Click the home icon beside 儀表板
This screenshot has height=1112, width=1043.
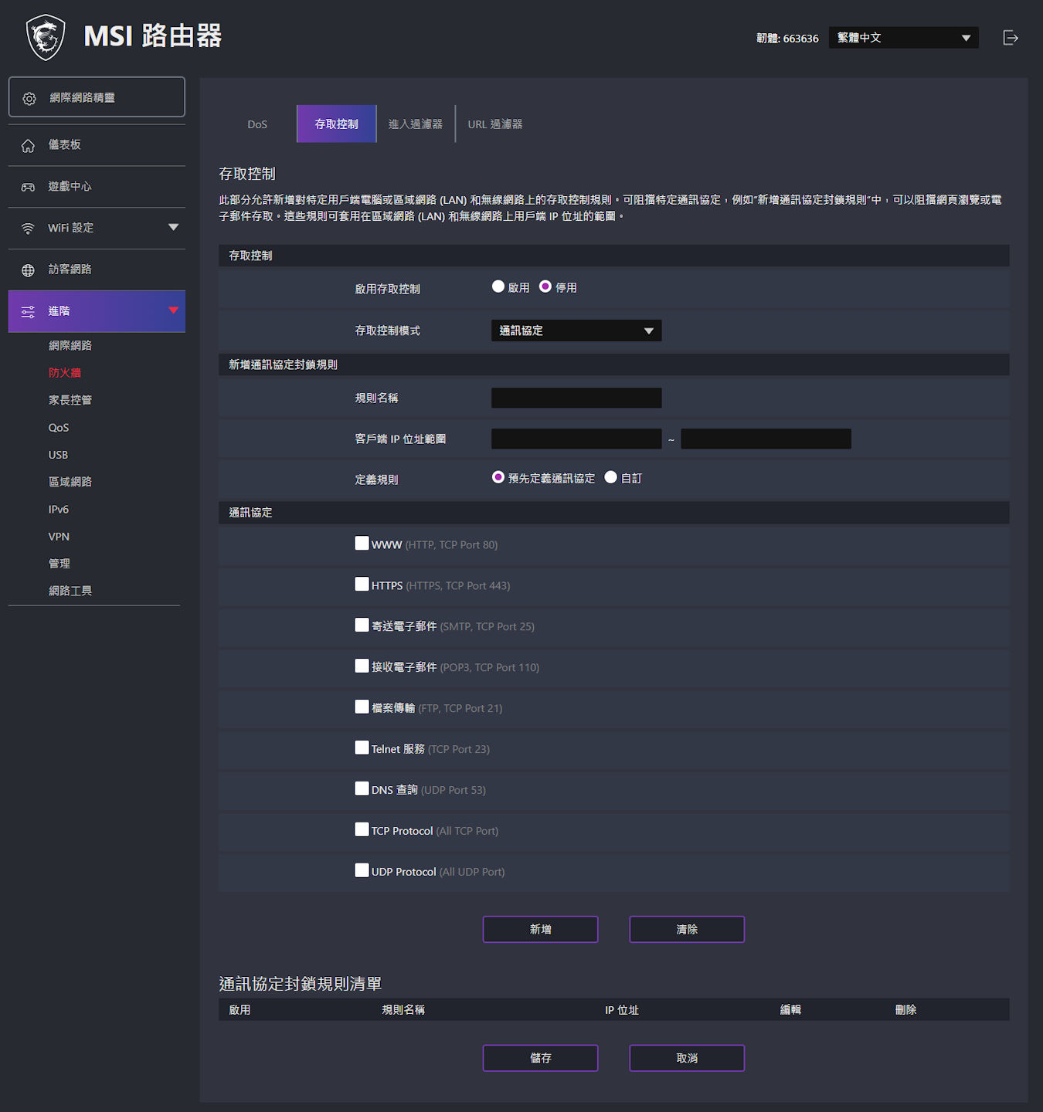click(28, 145)
